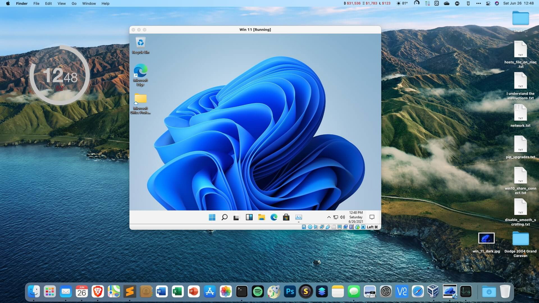Open the Finder File menu

point(36,3)
